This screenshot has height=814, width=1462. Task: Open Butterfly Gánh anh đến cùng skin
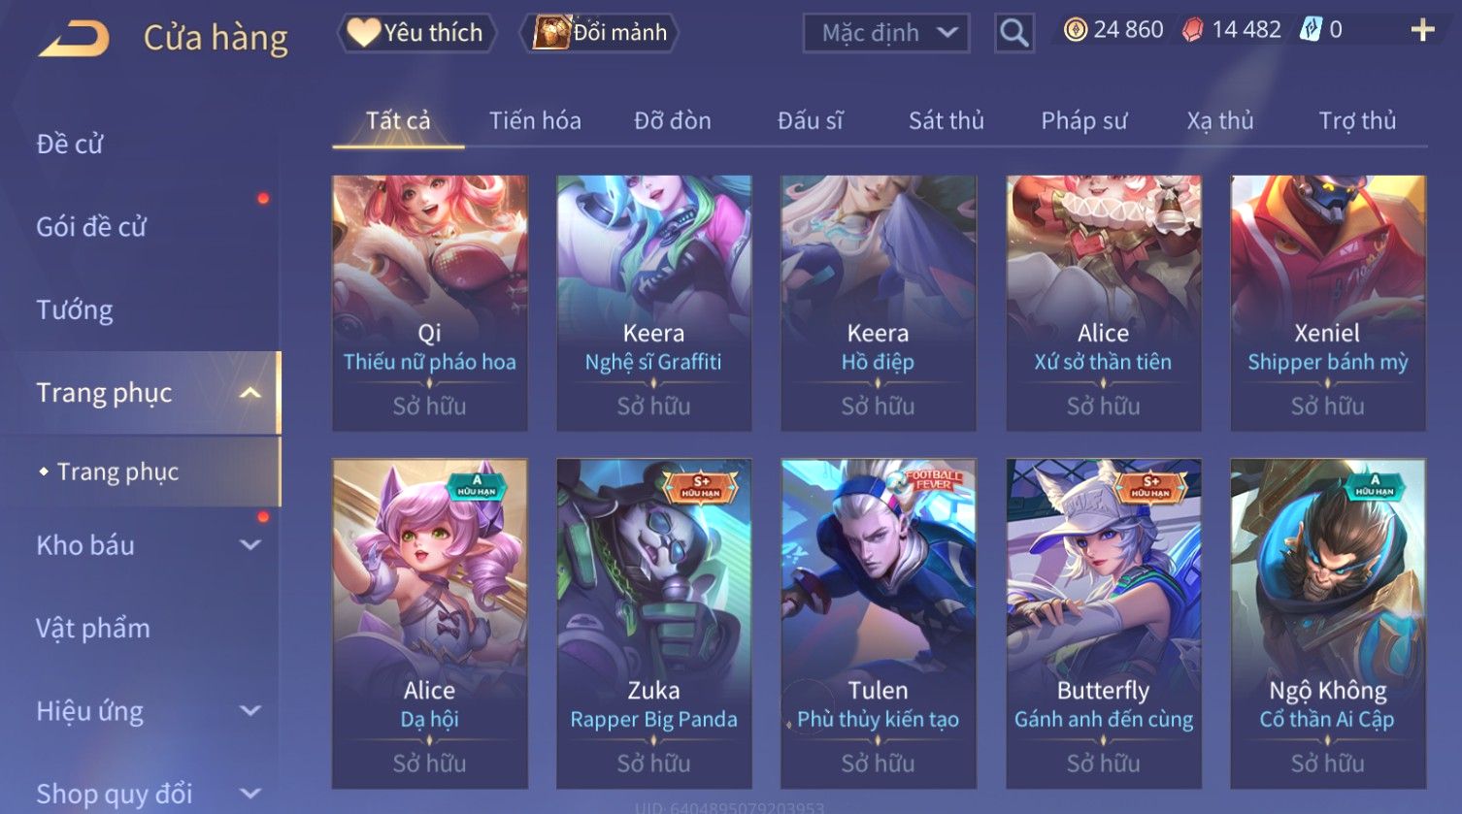1103,623
